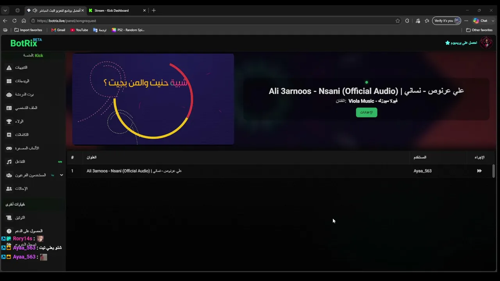Screen dimensions: 500x281
Task: Switch to the Stream - Kick Dashboard tab
Action: 117,11
